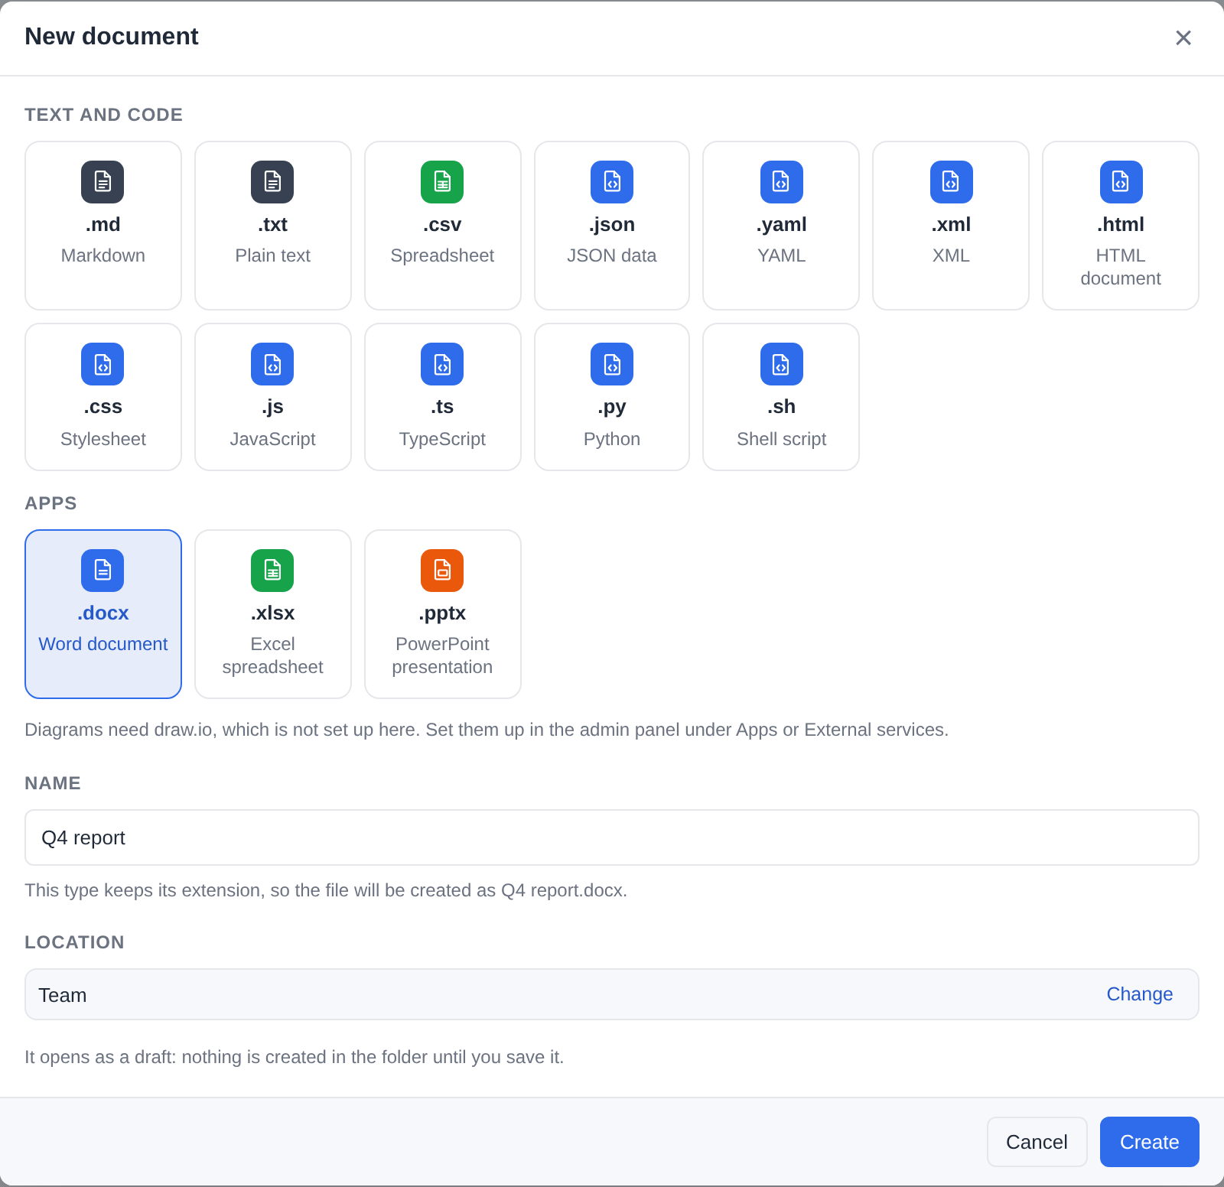Change the Team location

(x=1139, y=994)
